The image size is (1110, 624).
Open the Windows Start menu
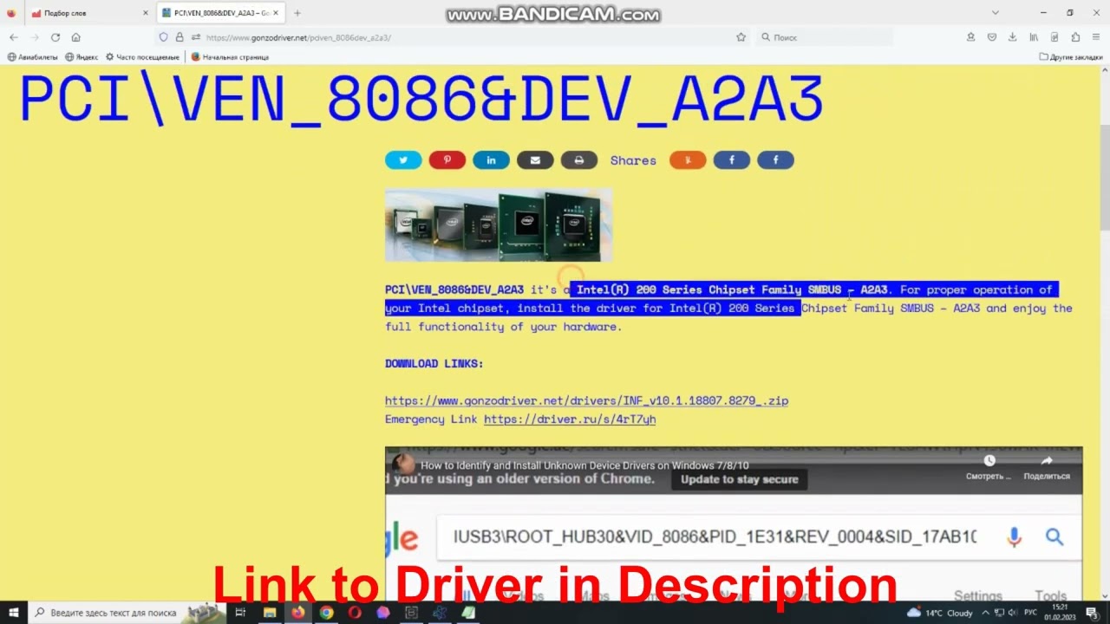tap(14, 613)
